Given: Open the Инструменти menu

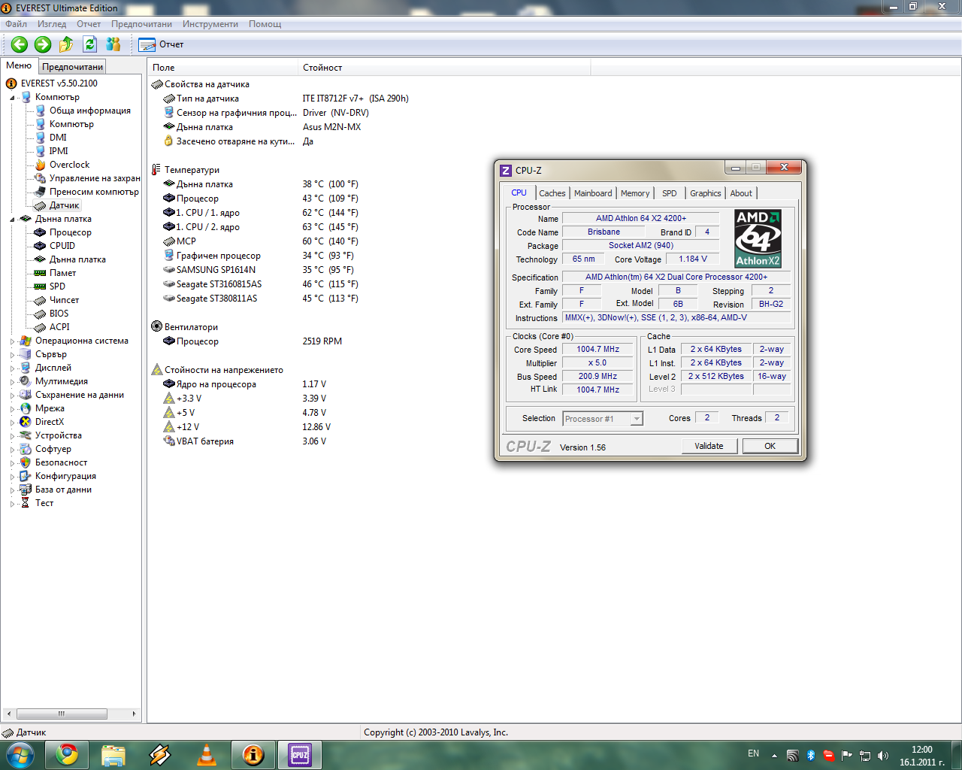Looking at the screenshot, I should pos(210,24).
